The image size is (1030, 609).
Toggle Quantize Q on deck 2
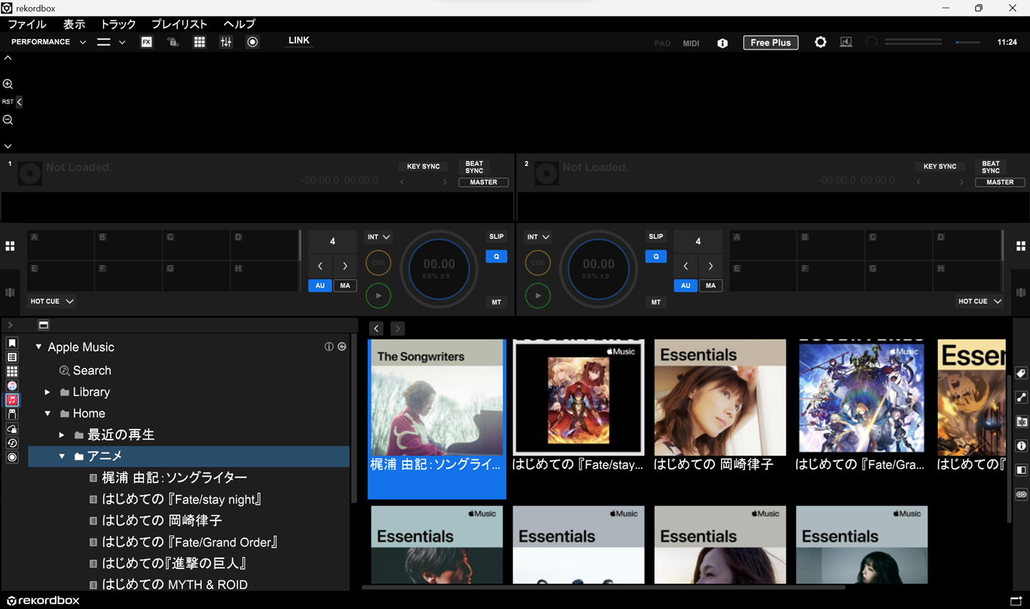(x=656, y=257)
